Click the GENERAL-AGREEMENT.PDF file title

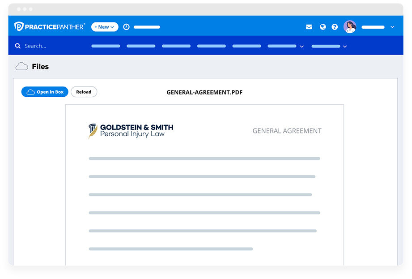(204, 93)
